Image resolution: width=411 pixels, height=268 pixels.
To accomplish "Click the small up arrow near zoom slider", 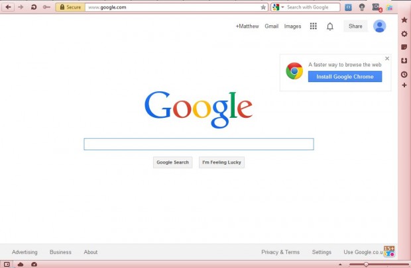I will [340, 264].
